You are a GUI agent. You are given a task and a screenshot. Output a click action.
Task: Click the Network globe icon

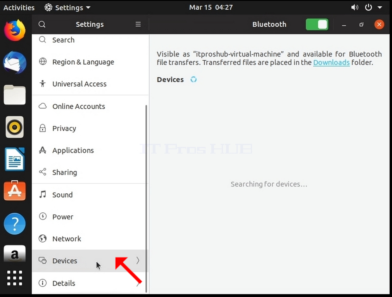point(43,238)
